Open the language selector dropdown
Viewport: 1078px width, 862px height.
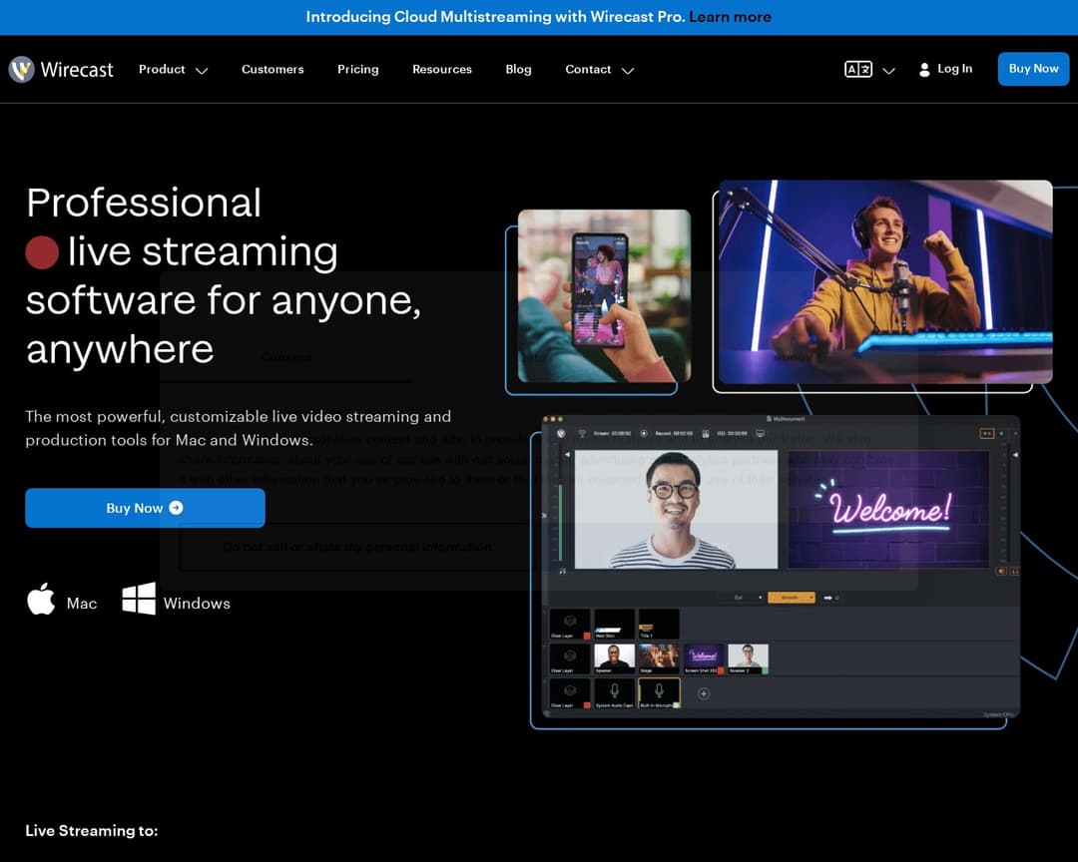[x=869, y=70]
